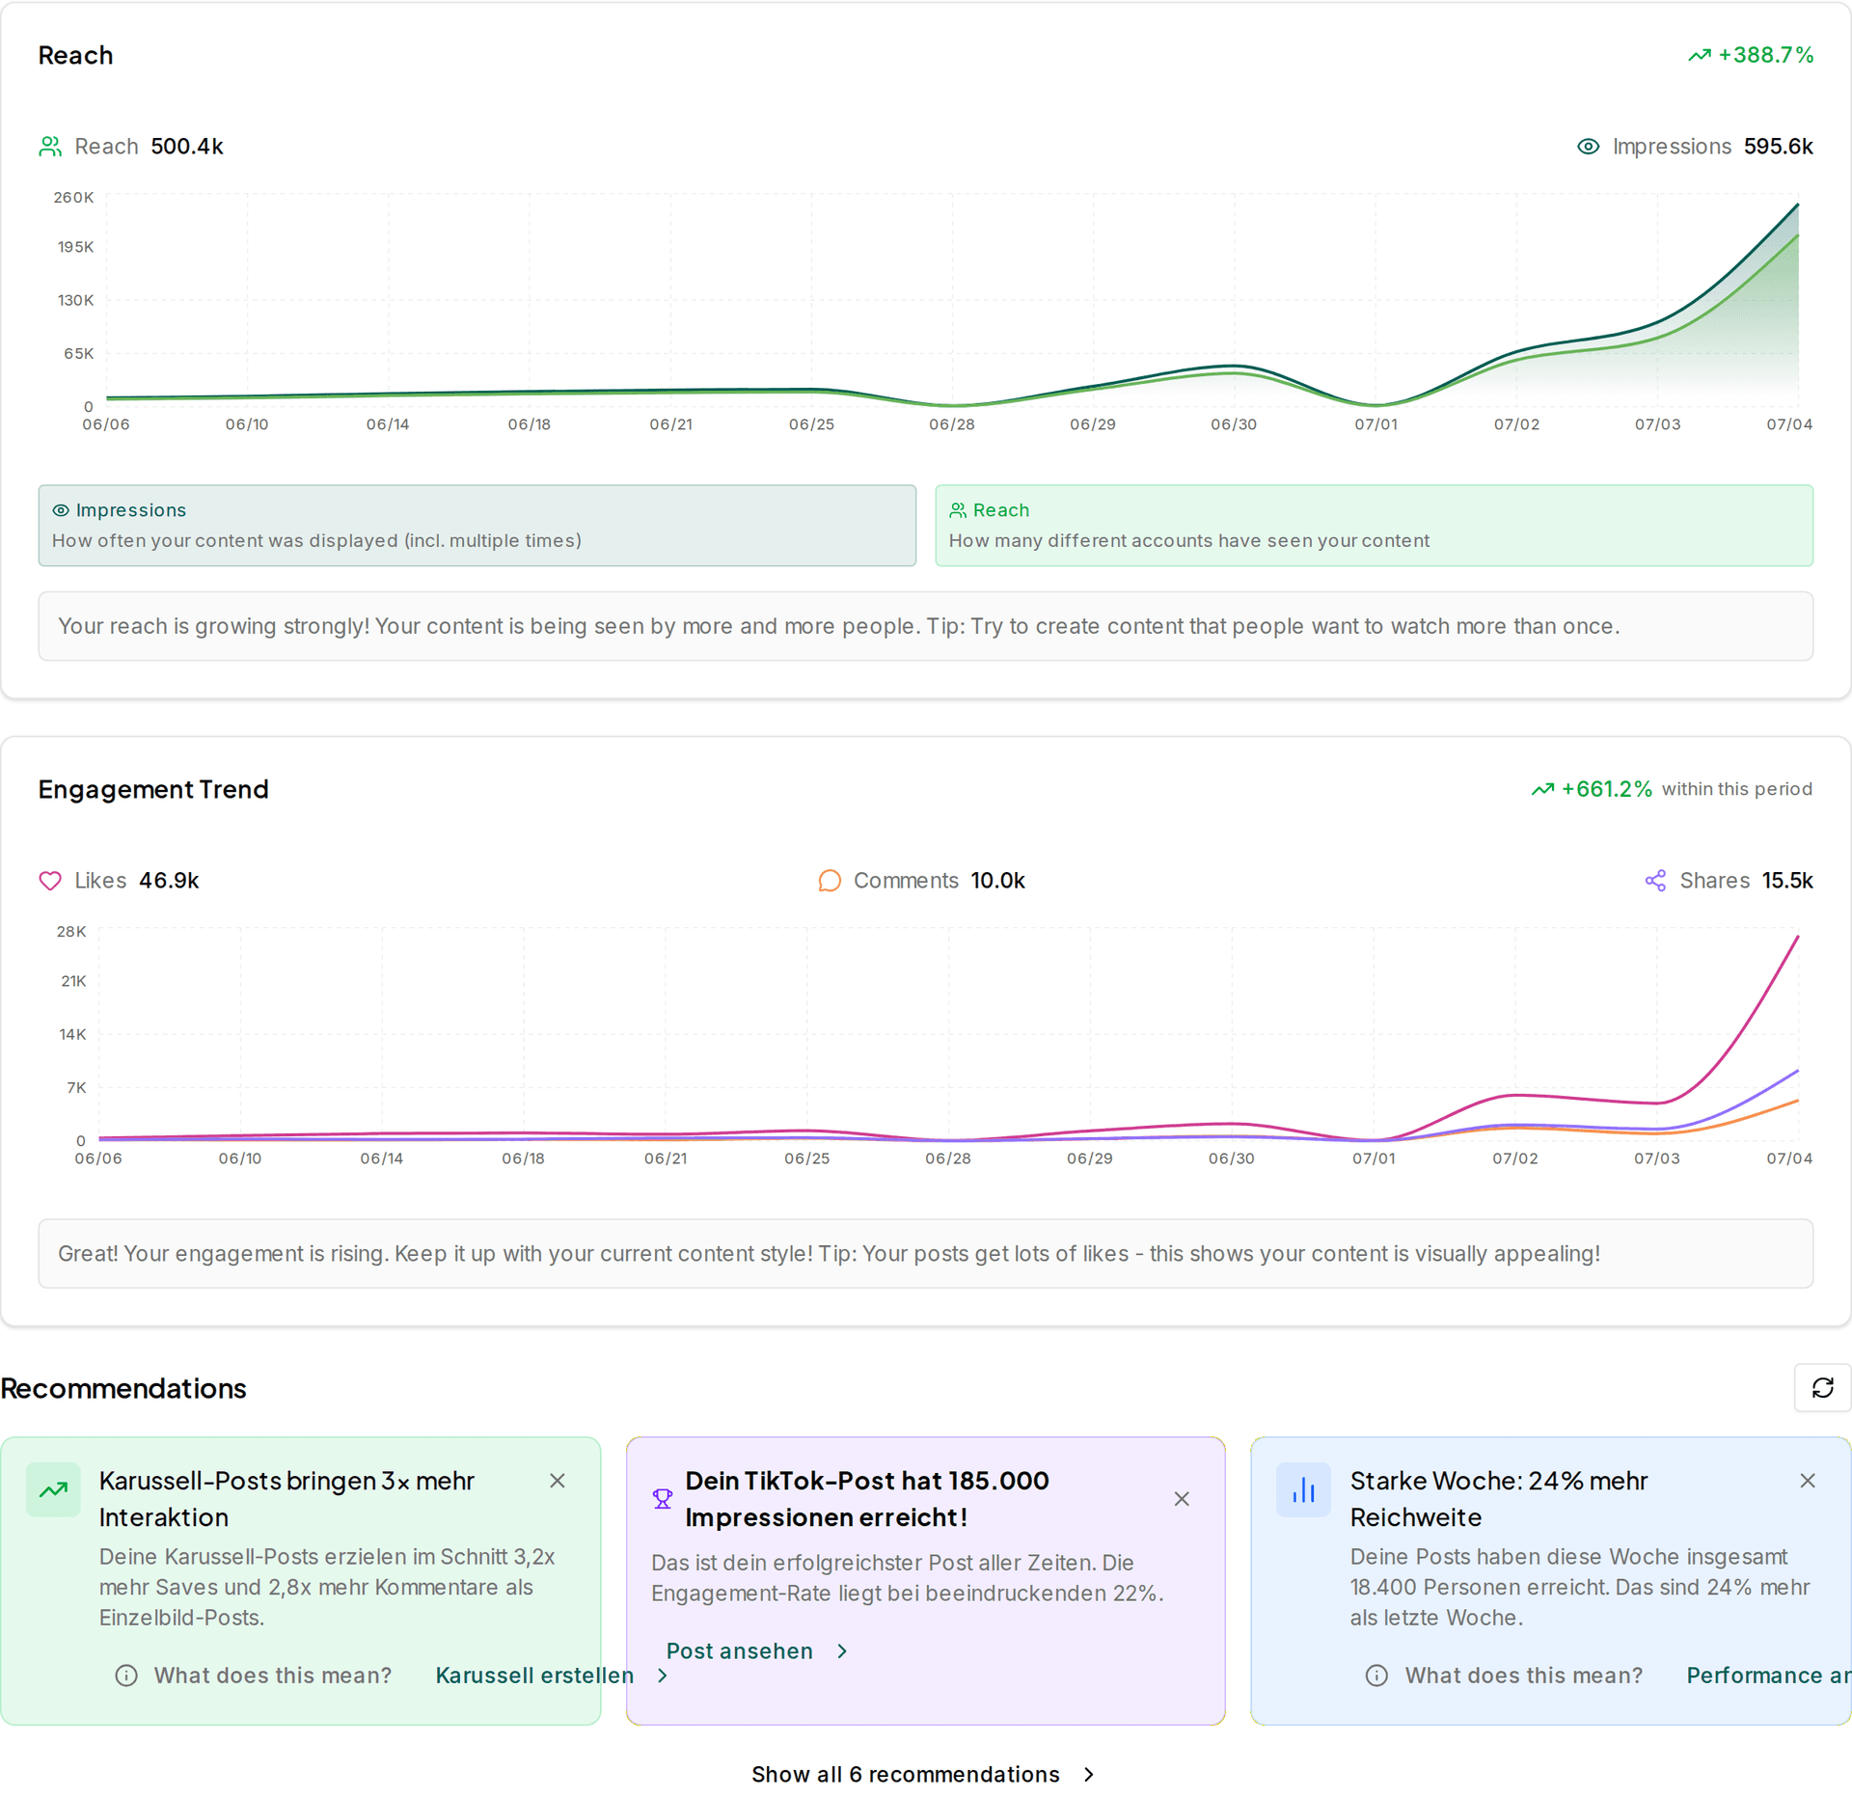Toggle the Impressions legend description box

click(477, 526)
